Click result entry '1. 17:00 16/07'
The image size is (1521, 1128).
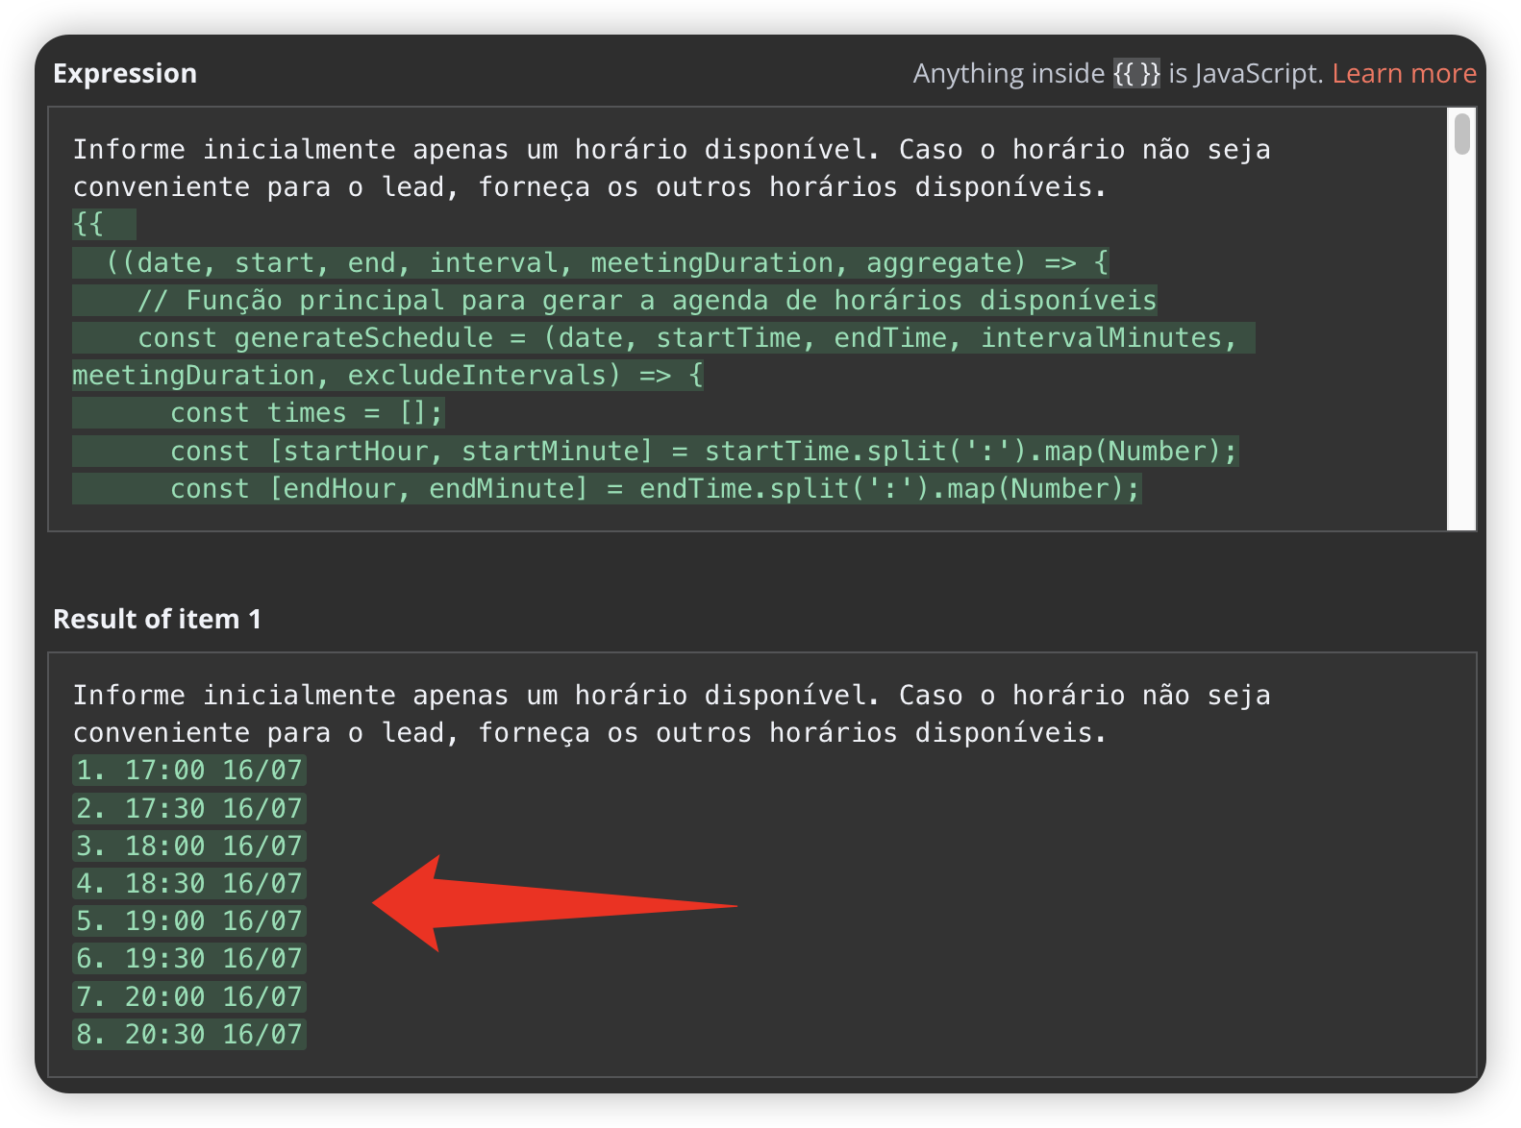(x=189, y=771)
